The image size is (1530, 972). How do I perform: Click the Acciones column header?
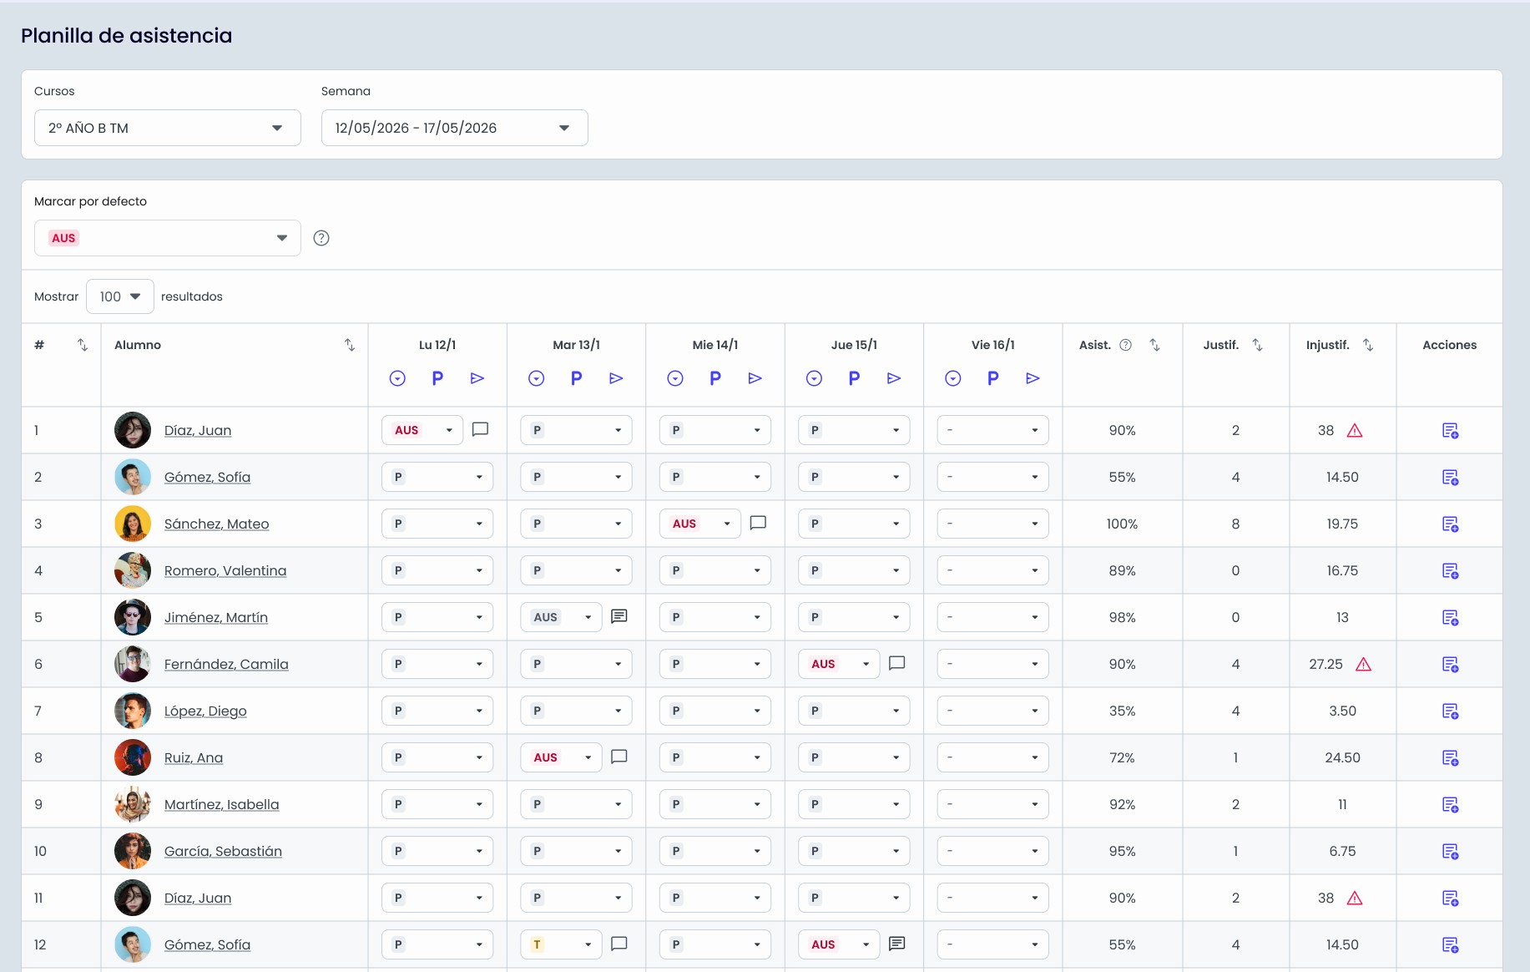(x=1450, y=345)
